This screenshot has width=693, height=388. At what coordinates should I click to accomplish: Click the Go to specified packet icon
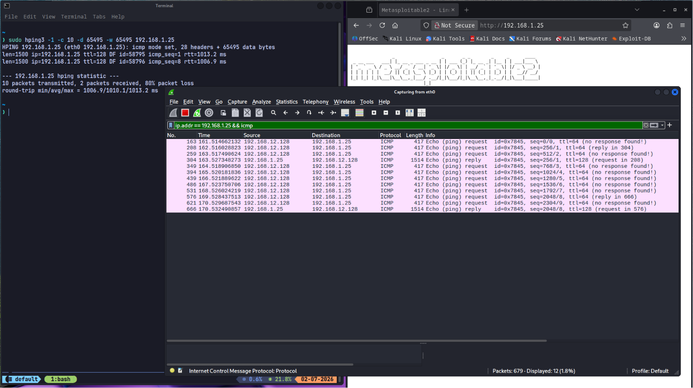click(x=309, y=113)
